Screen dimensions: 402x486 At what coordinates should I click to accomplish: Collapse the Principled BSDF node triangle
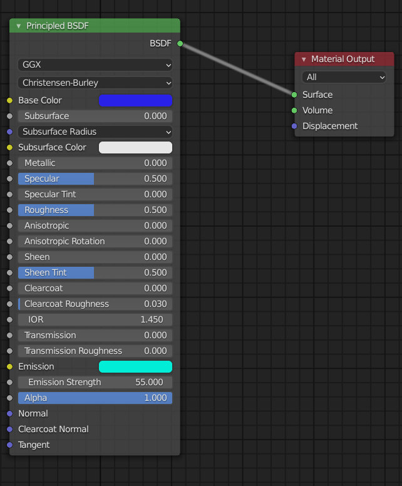19,26
